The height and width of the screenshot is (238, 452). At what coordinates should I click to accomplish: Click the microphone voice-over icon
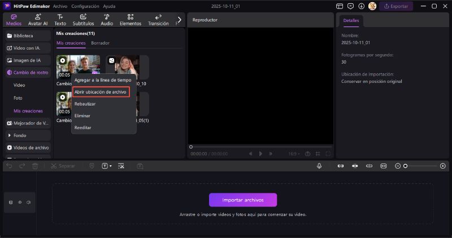[319, 166]
